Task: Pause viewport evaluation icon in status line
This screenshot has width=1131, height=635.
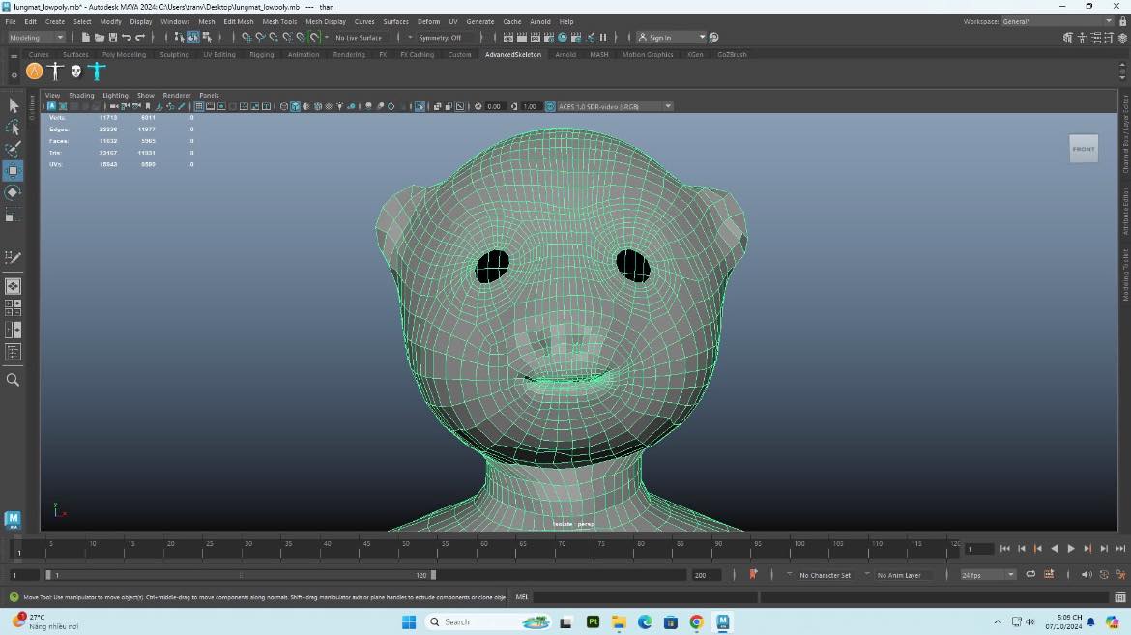Action: pyautogui.click(x=604, y=37)
